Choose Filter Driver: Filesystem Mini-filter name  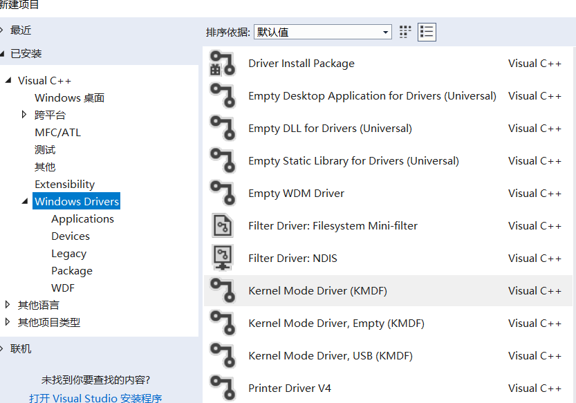click(x=333, y=225)
